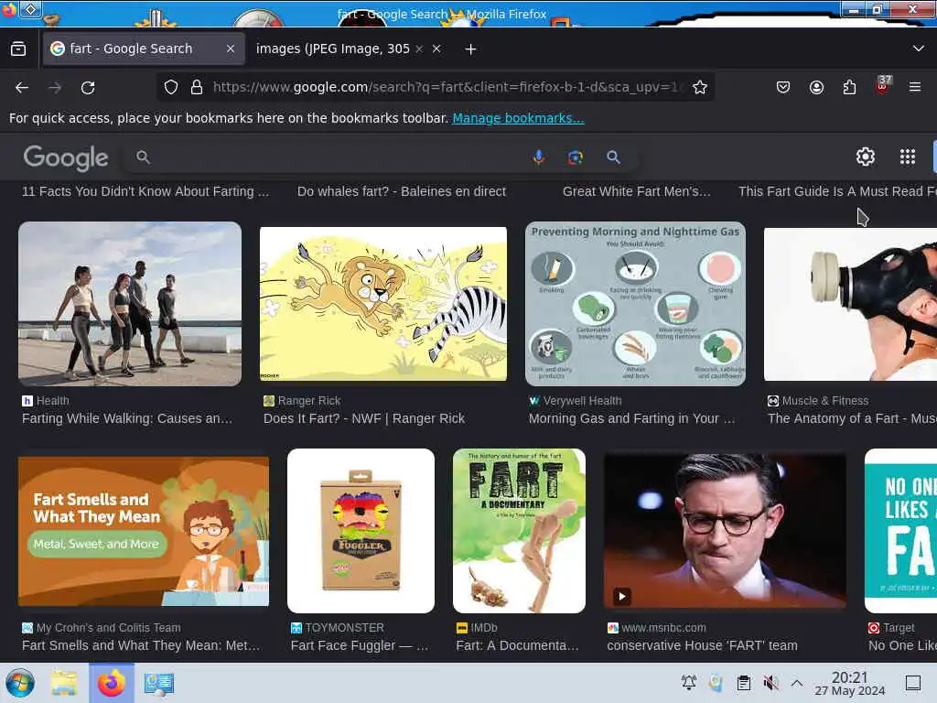Open the Fuggler toy box image
937x703 pixels.
coord(361,531)
